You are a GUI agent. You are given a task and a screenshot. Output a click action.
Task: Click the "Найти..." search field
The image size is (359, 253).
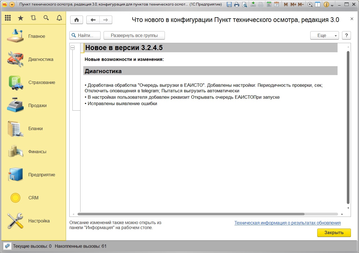point(85,36)
